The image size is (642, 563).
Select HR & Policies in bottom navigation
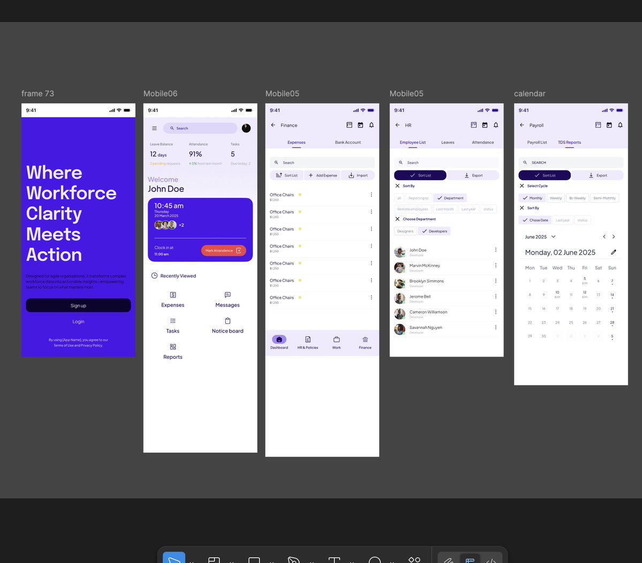(x=308, y=342)
